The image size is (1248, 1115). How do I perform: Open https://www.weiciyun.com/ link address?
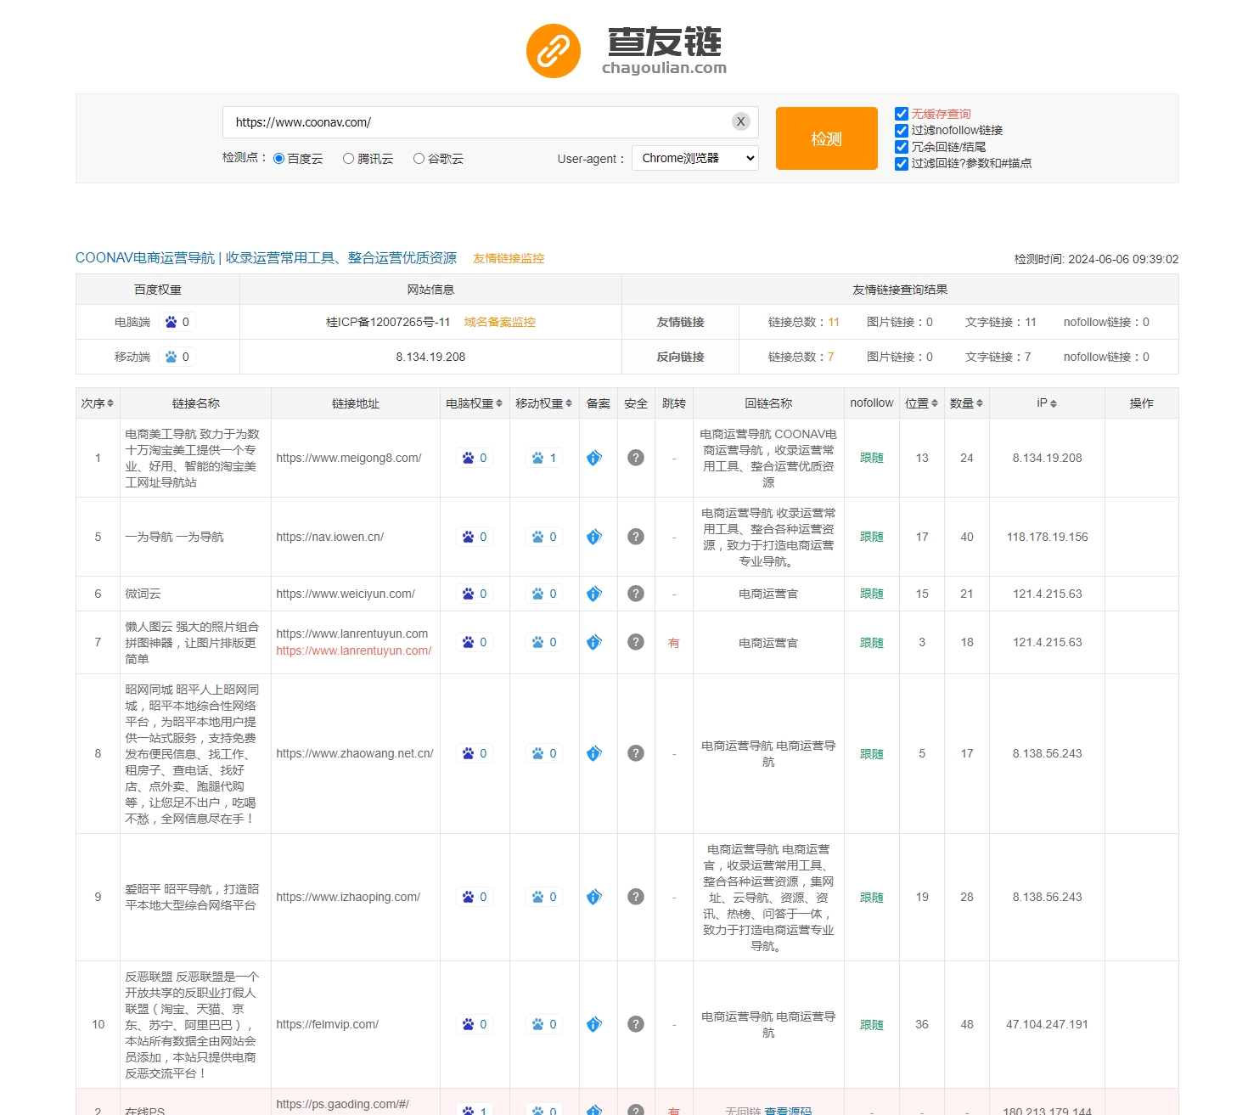tap(346, 594)
